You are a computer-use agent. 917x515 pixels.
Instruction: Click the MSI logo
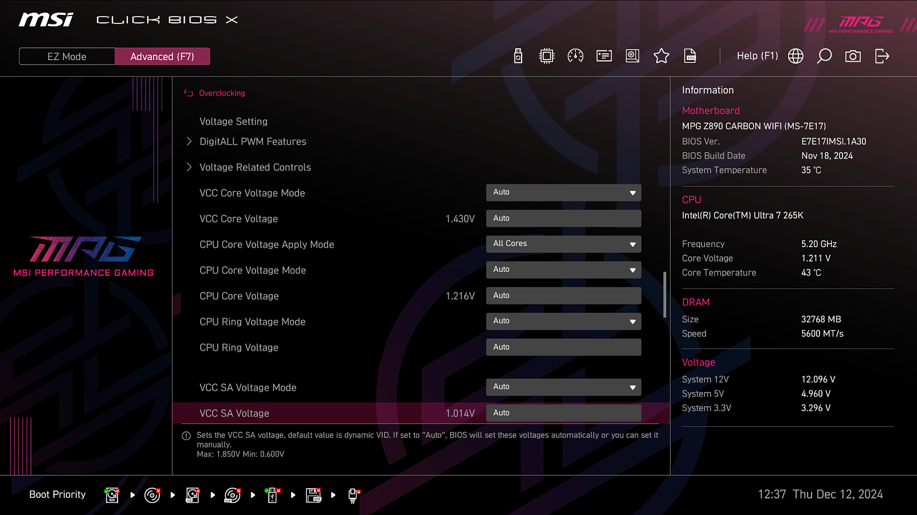pyautogui.click(x=46, y=19)
